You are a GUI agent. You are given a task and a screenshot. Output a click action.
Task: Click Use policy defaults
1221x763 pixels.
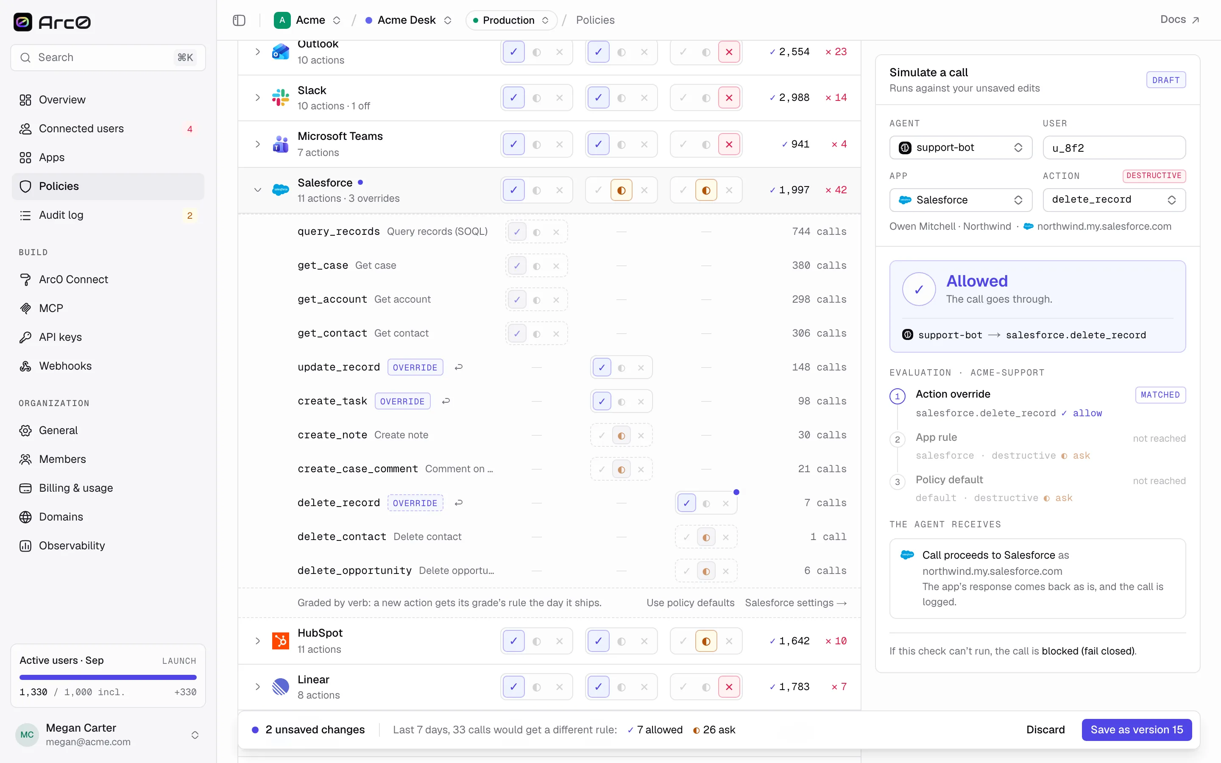tap(690, 602)
